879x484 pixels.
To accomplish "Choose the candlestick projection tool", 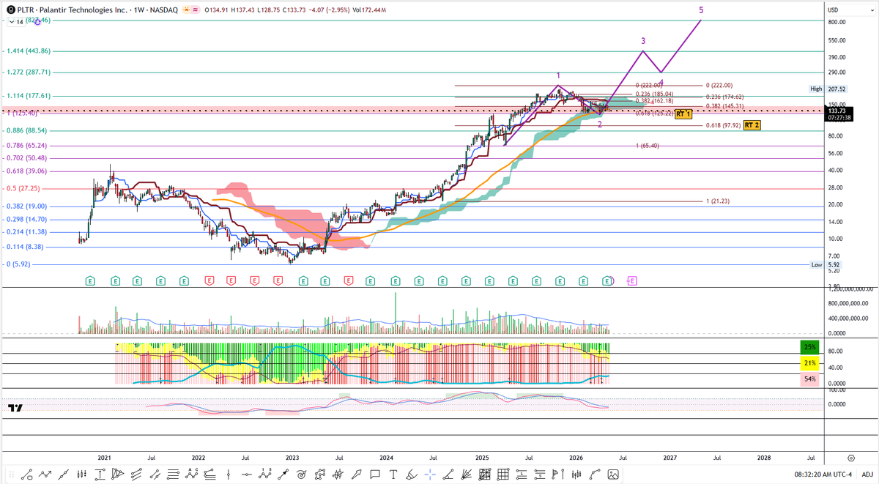I will [338, 474].
